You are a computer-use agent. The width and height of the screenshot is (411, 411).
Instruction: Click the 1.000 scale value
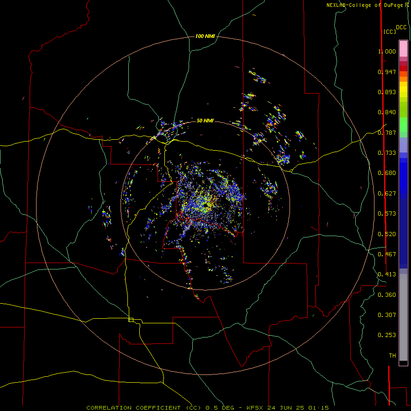387,51
